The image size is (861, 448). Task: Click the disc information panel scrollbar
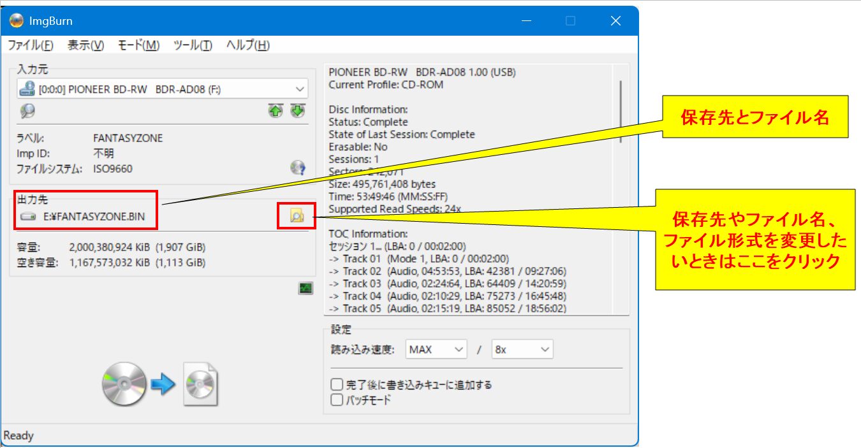tap(621, 105)
